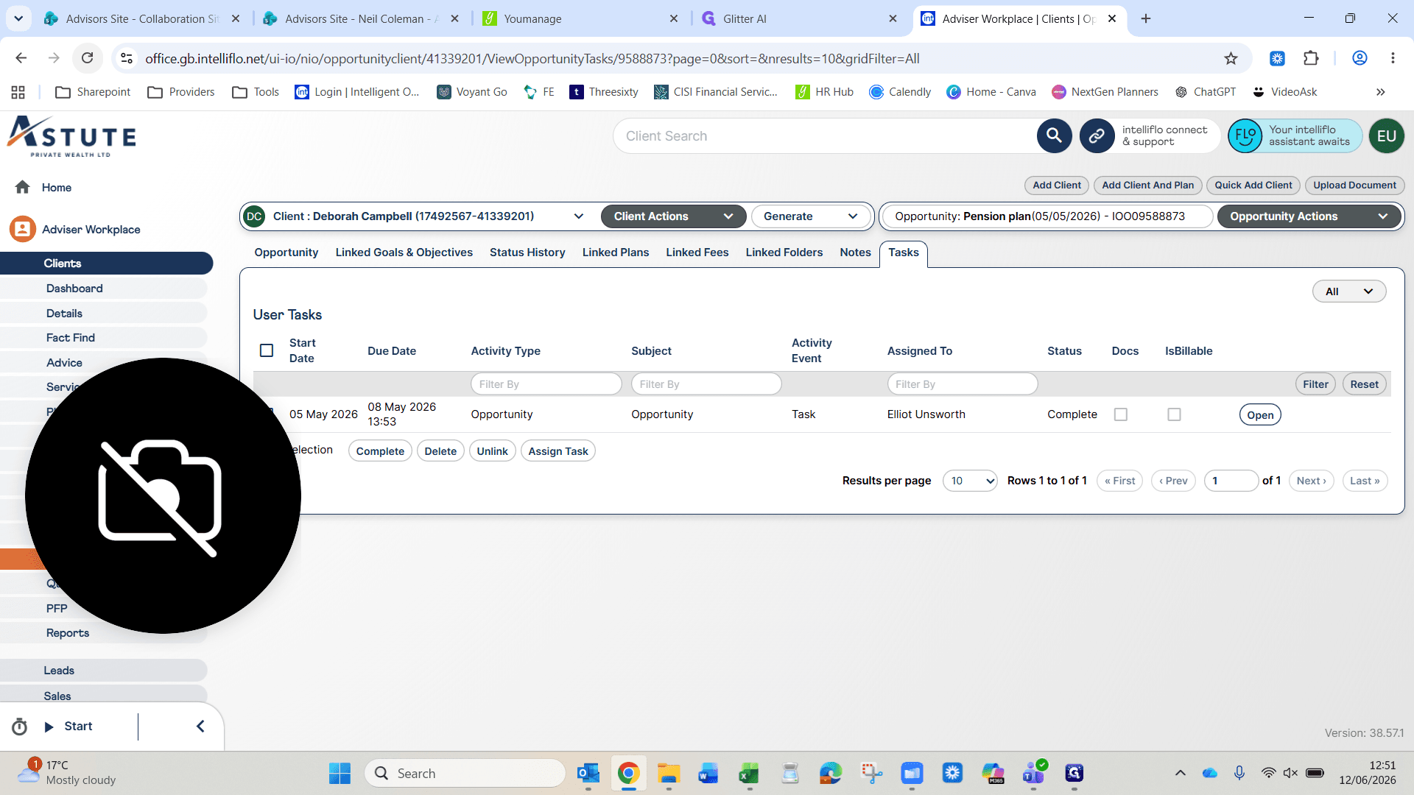Open the Results per page dropdown
This screenshot has width=1414, height=795.
point(971,481)
